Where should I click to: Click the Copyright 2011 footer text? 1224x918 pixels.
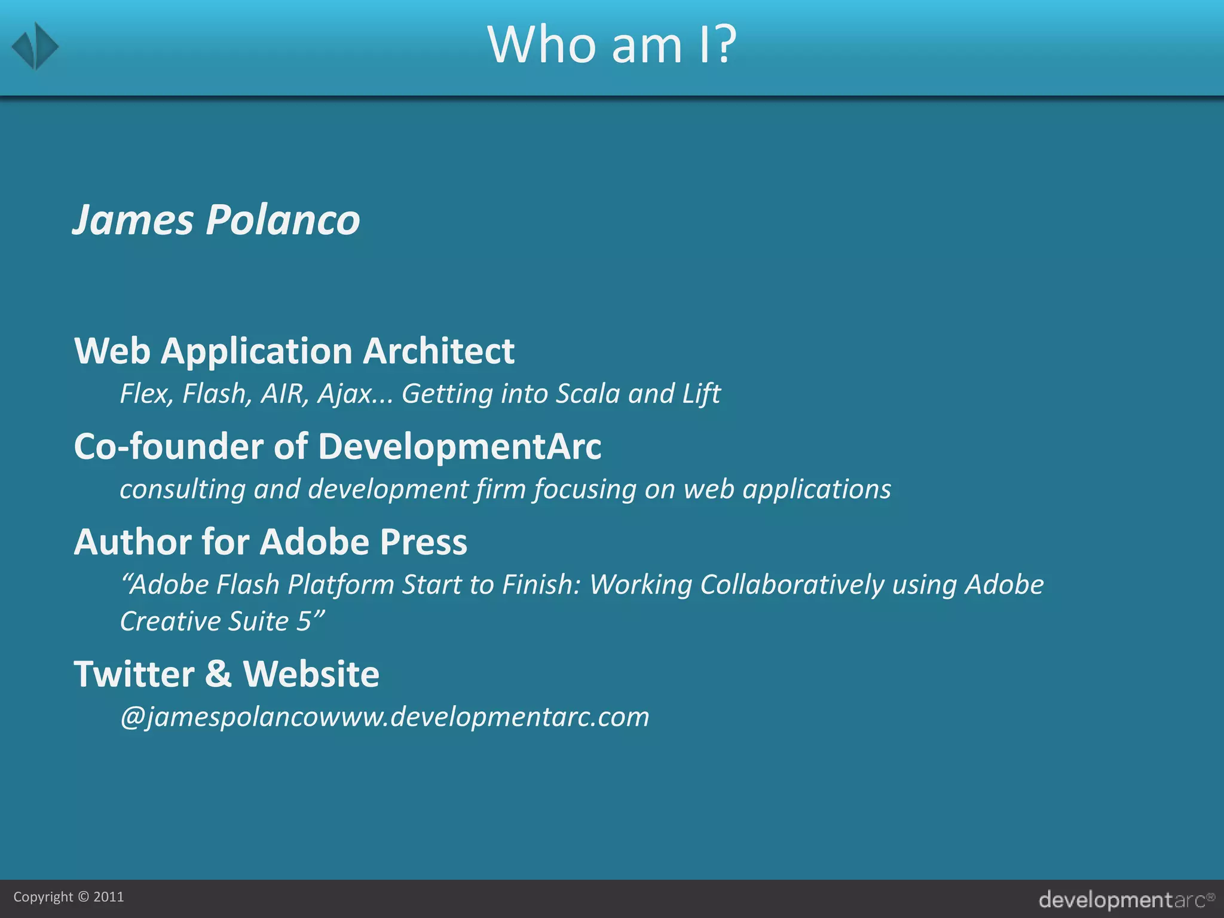tap(68, 897)
